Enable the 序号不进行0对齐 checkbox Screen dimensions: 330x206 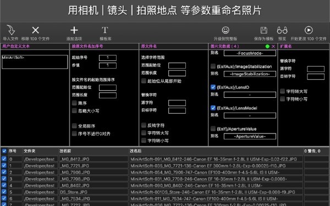pos(74,133)
